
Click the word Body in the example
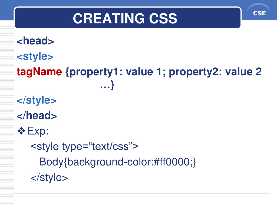point(51,162)
